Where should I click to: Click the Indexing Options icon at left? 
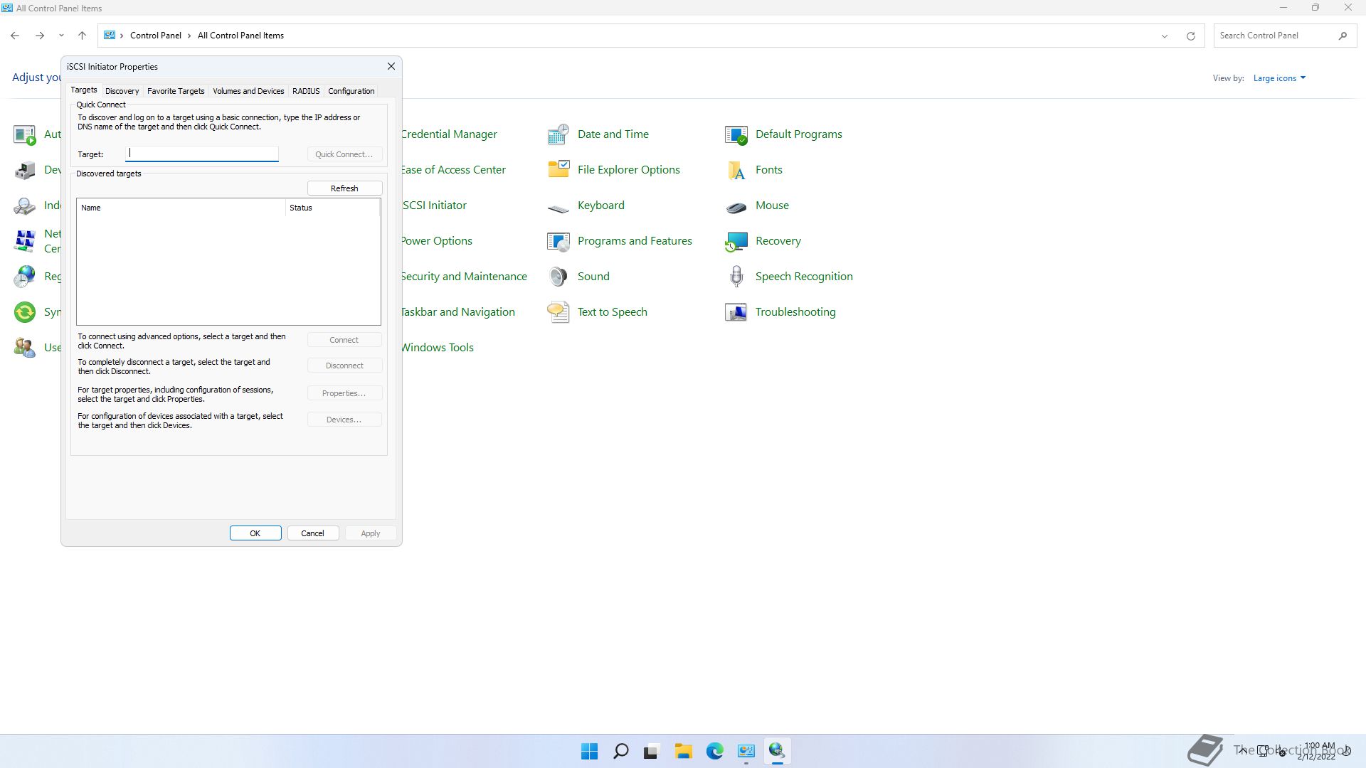point(25,206)
